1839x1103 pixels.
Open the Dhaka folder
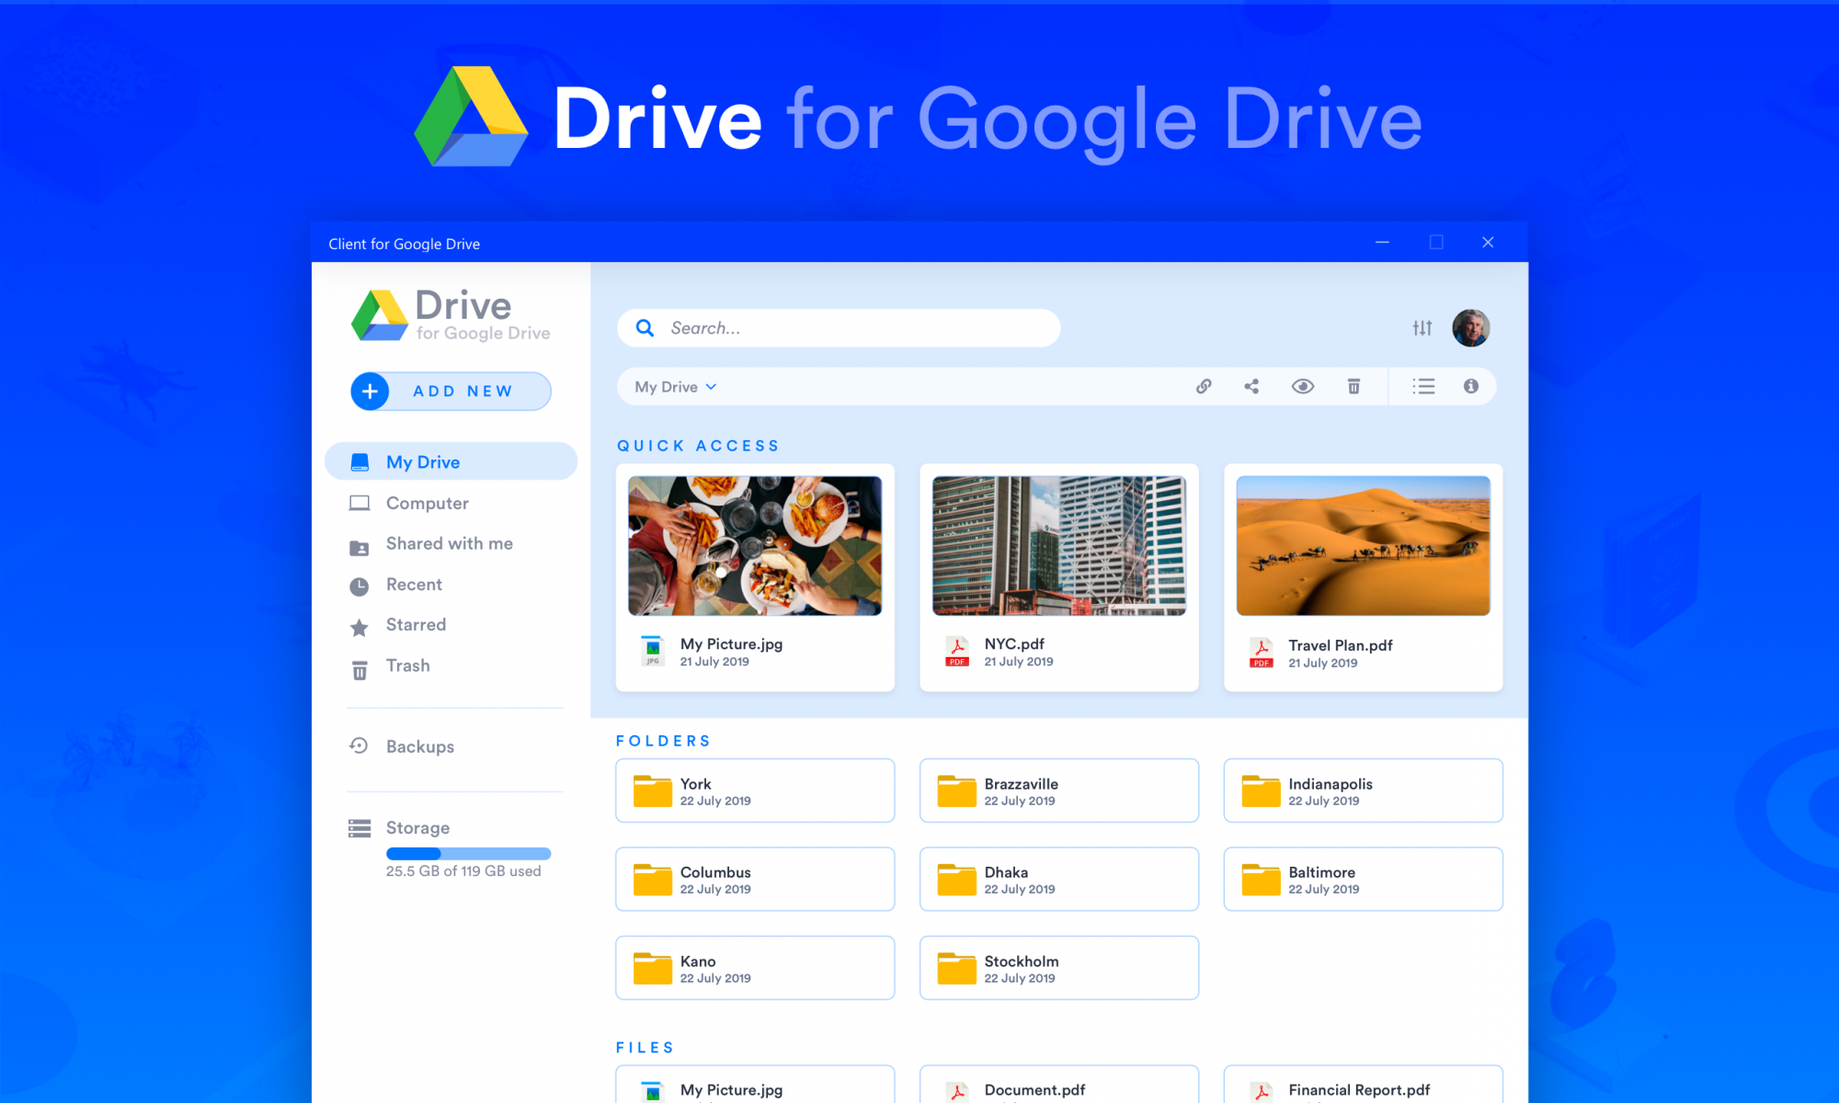[1059, 880]
